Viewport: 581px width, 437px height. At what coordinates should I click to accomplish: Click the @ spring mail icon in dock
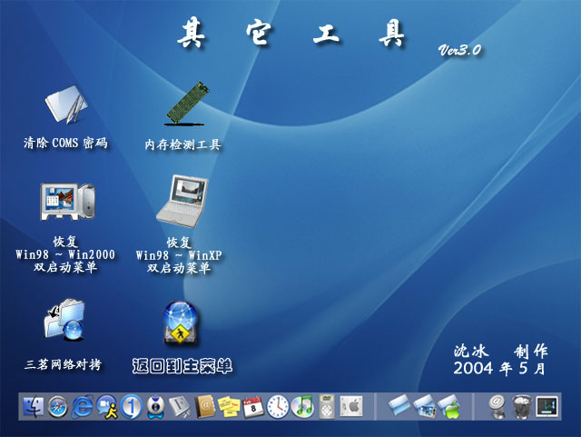coord(497,407)
